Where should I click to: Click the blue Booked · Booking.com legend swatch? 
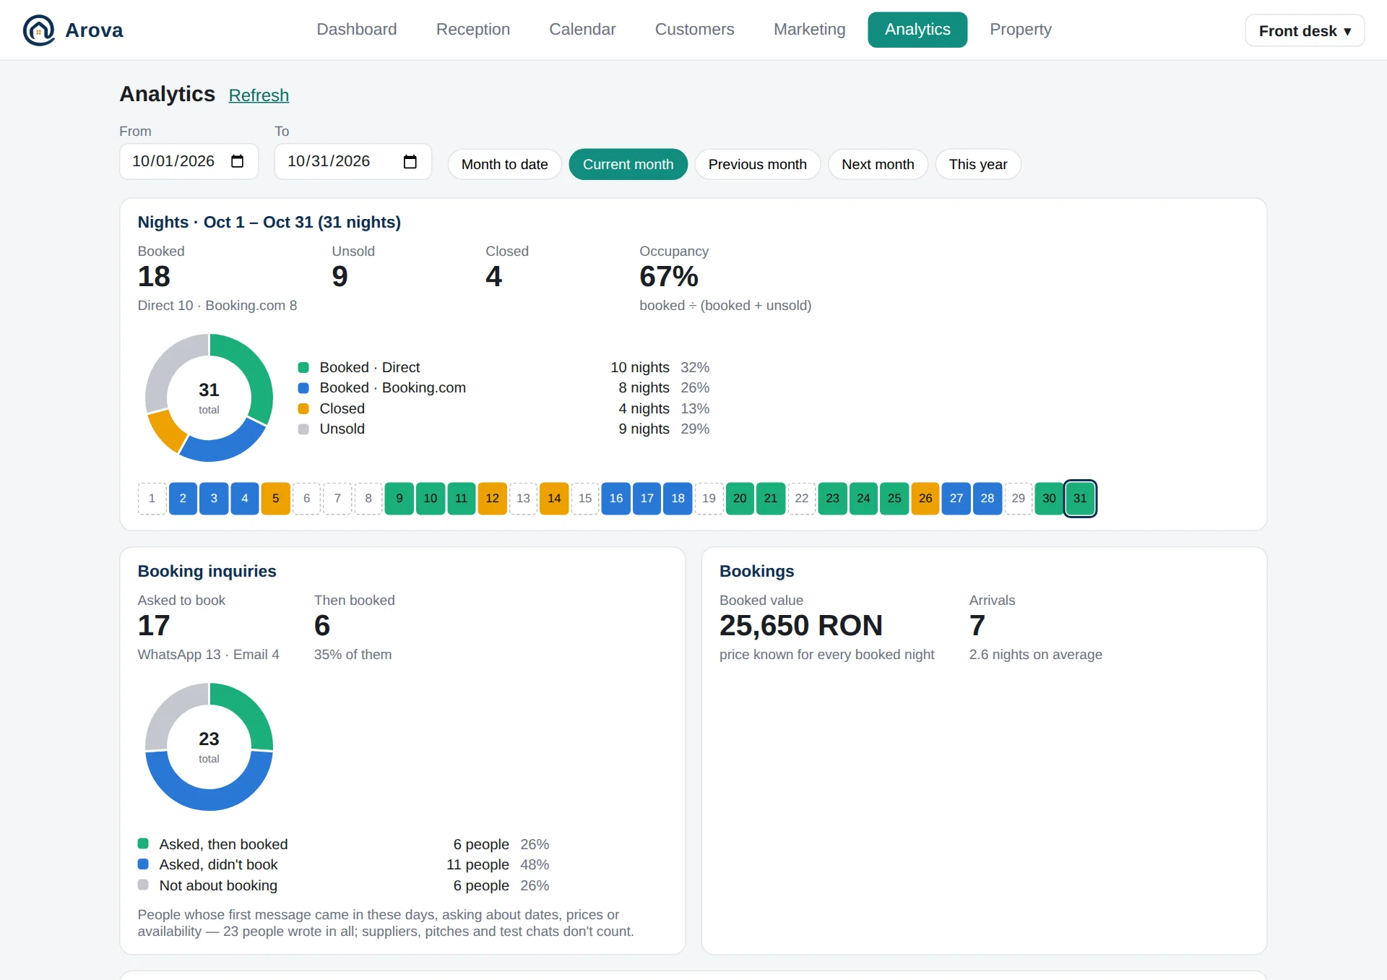pyautogui.click(x=303, y=388)
